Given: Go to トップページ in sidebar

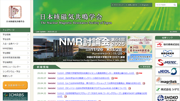Looking at the screenshot, I should pyautogui.click(x=15, y=30).
